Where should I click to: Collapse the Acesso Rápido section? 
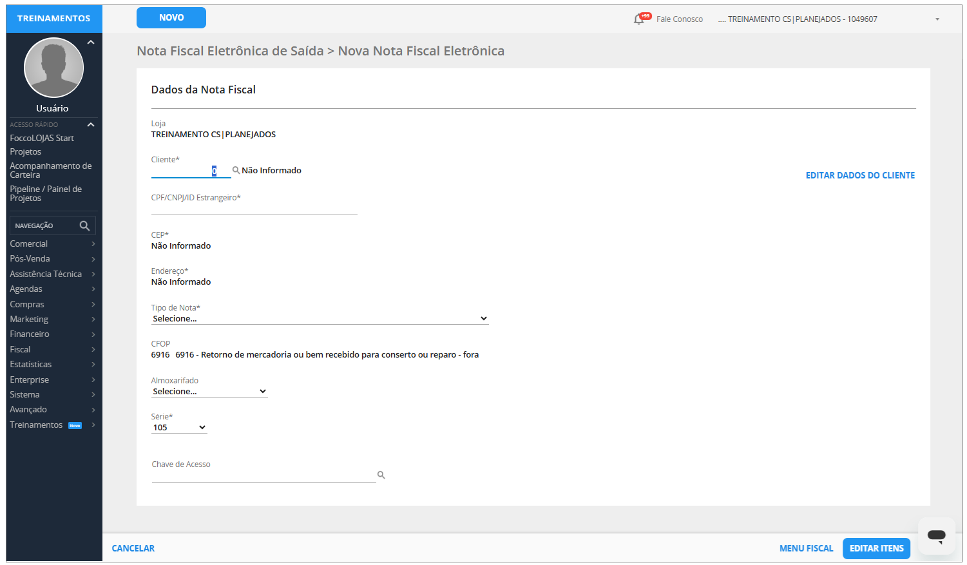click(x=91, y=124)
